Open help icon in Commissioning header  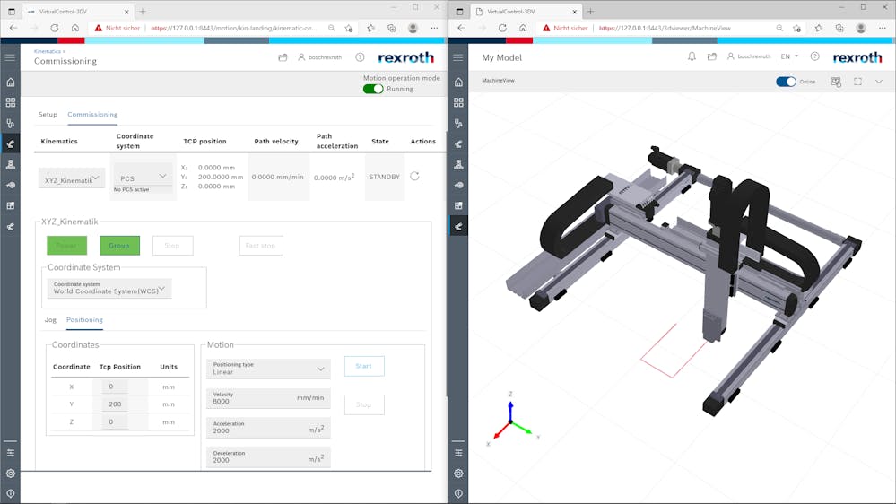(x=360, y=56)
